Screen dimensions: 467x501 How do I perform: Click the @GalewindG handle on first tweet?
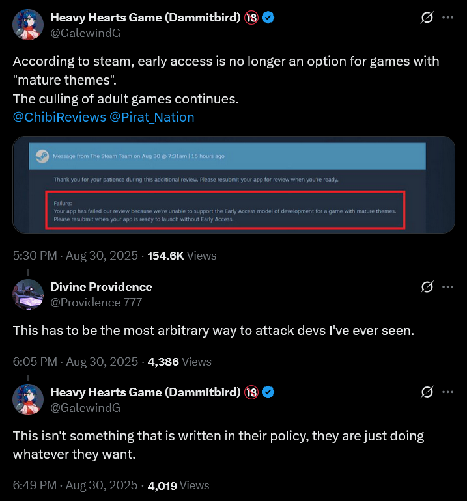click(85, 34)
